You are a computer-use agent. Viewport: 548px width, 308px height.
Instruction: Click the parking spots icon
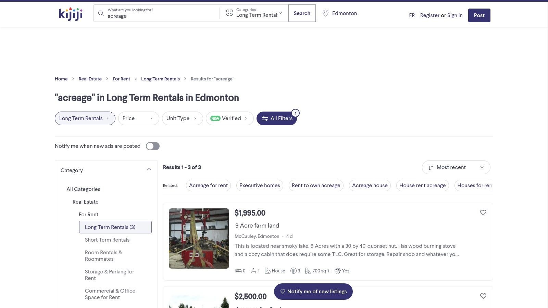click(x=293, y=271)
